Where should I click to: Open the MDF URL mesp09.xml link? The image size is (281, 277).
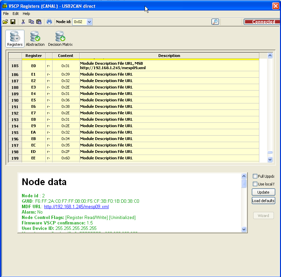(x=76, y=206)
